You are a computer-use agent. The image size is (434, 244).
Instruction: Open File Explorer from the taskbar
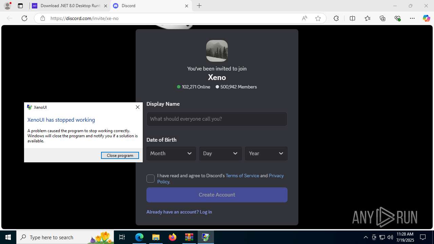(156, 237)
